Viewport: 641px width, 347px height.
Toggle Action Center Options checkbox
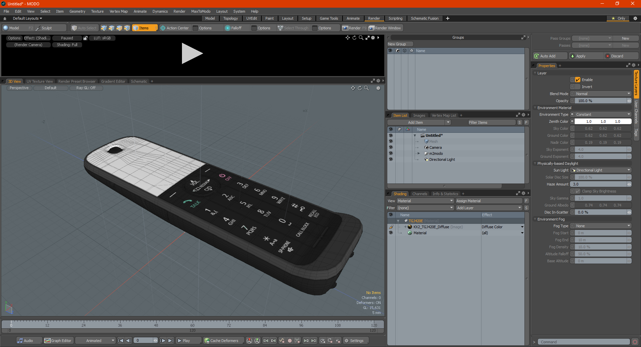pyautogui.click(x=195, y=28)
